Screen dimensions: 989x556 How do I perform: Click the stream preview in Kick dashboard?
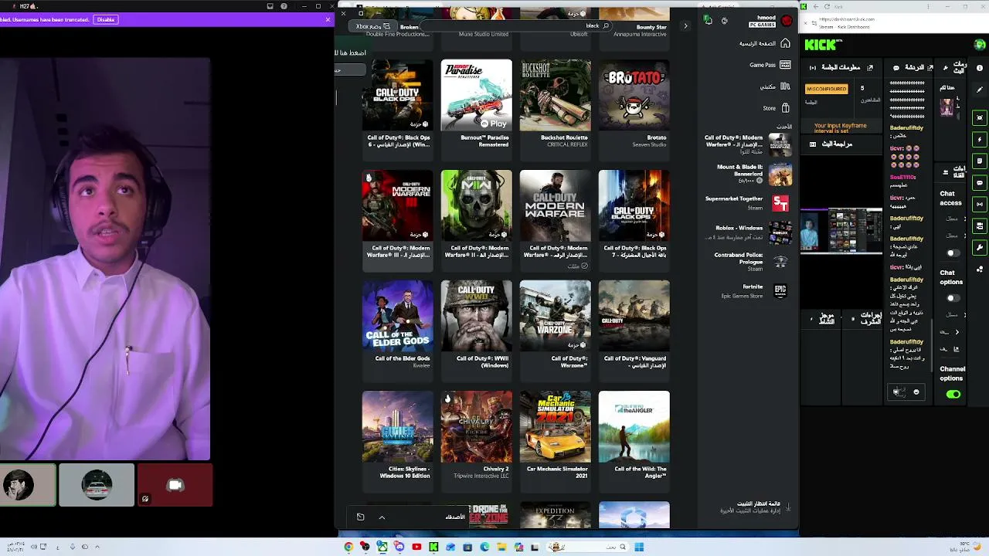[841, 230]
